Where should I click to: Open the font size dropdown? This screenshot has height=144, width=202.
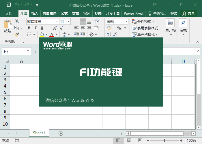coord(69,22)
